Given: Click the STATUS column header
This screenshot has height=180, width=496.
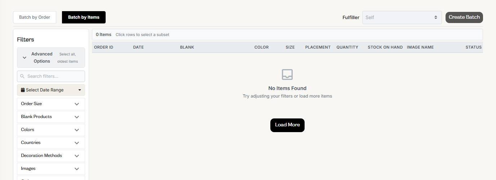Looking at the screenshot, I should pyautogui.click(x=474, y=47).
